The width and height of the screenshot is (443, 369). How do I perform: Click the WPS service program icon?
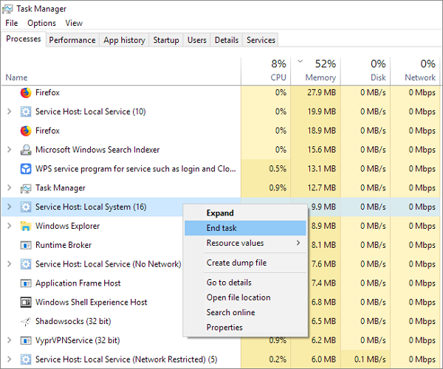[x=26, y=169]
